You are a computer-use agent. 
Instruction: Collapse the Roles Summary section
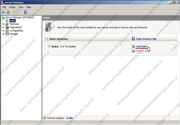47,39
